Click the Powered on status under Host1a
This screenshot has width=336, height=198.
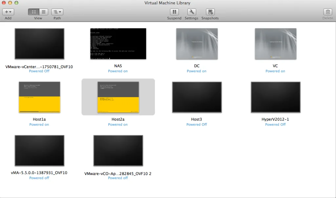point(39,125)
